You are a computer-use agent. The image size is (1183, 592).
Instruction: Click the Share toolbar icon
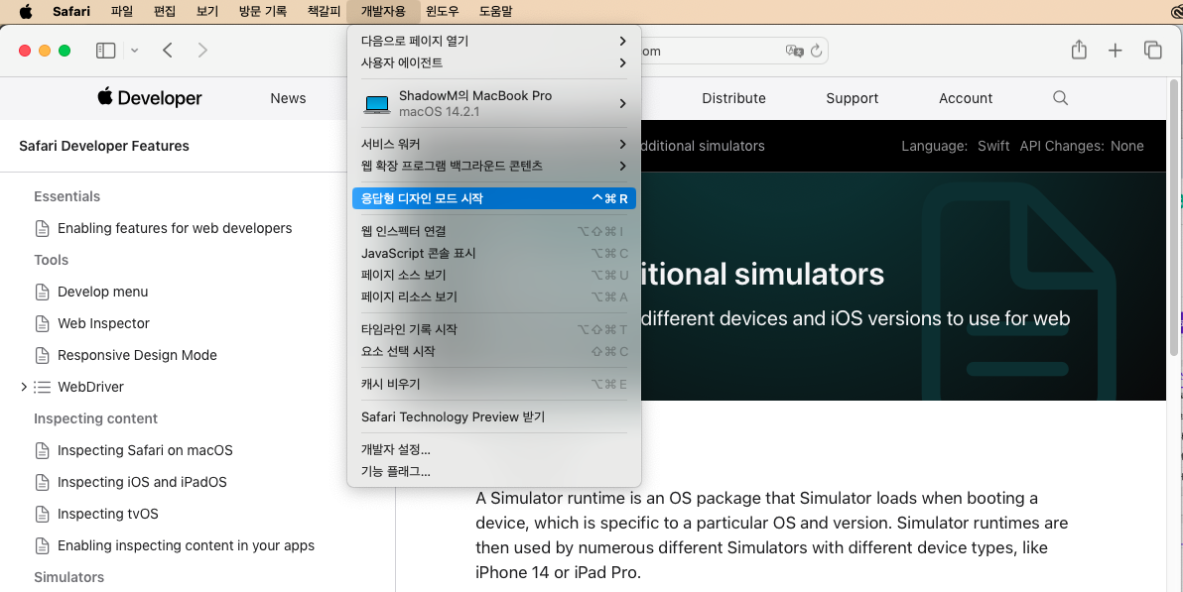pyautogui.click(x=1079, y=50)
